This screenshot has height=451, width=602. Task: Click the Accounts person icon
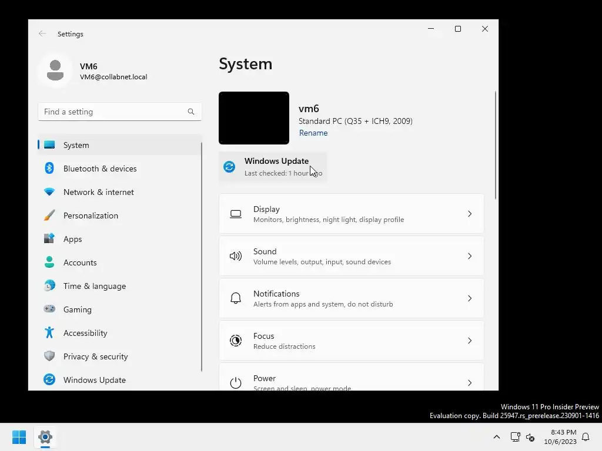[49, 262]
